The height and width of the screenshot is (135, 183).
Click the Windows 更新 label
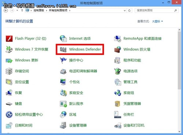point(27,60)
